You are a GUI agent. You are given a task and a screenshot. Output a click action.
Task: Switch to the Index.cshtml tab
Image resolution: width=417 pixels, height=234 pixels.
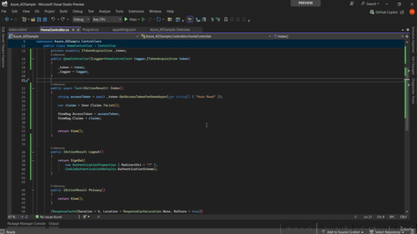(18, 30)
